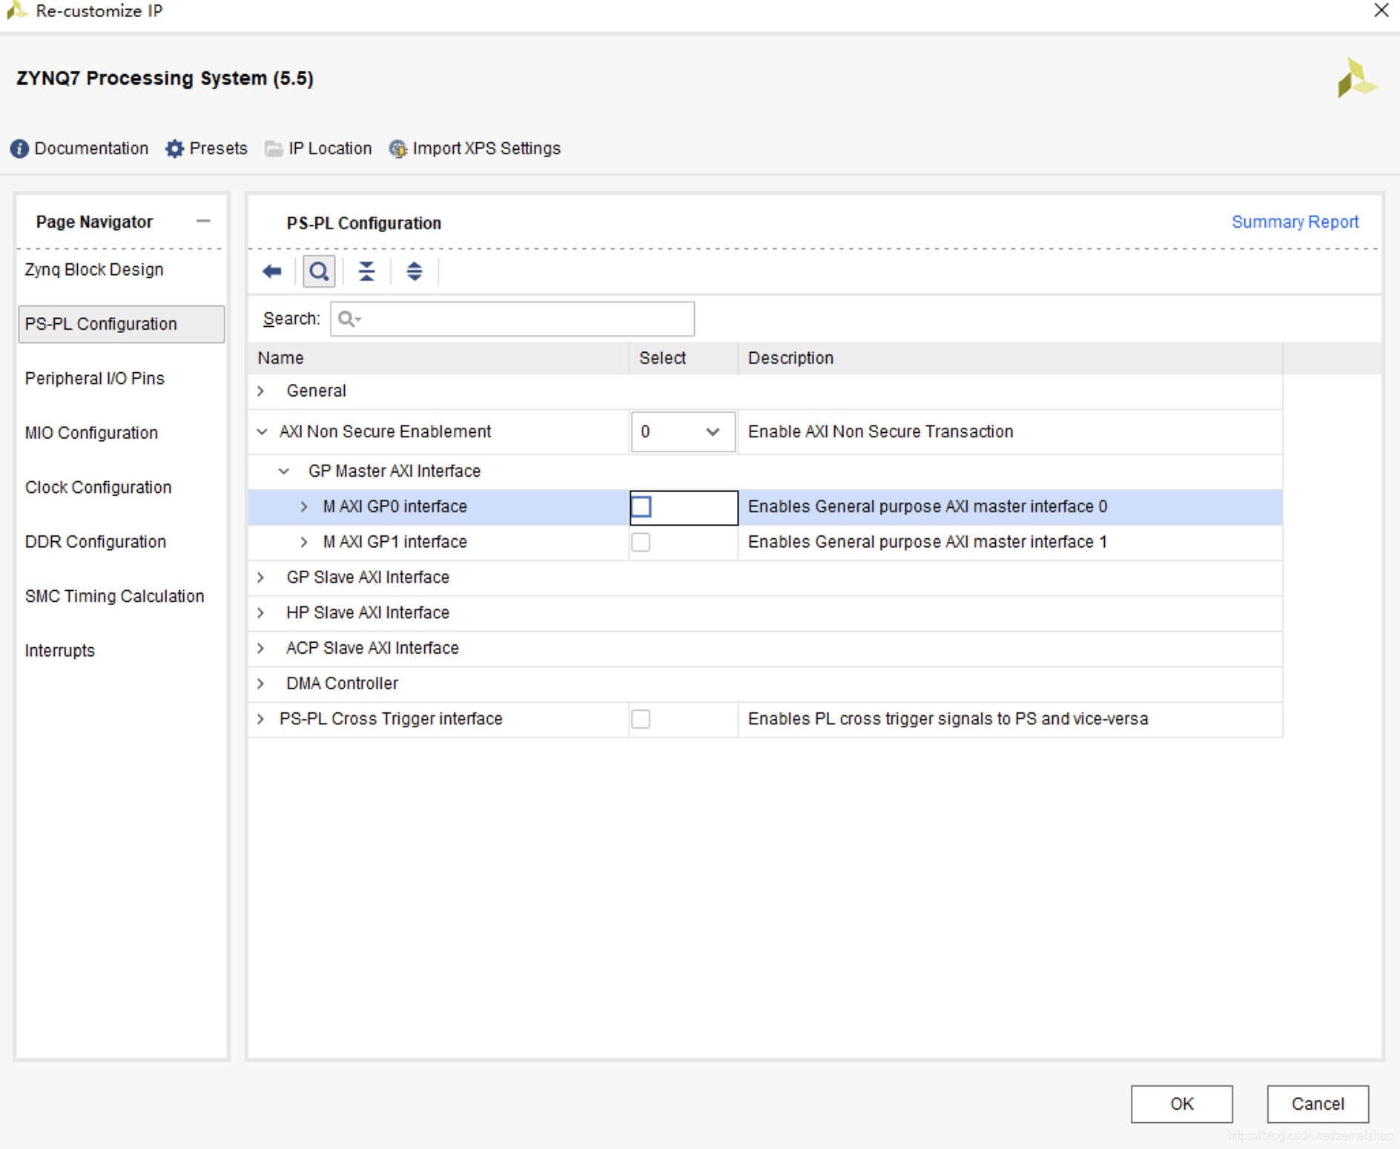Screen dimensions: 1400x1149
Task: Close the Re-customize IP dialog
Action: pyautogui.click(x=1381, y=10)
